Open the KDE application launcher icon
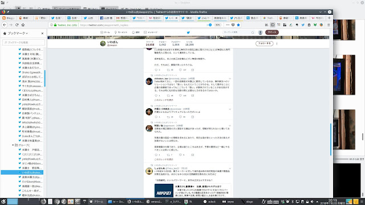 point(3,202)
